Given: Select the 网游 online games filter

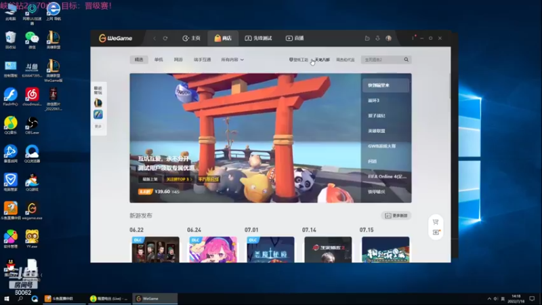Looking at the screenshot, I should click(178, 60).
